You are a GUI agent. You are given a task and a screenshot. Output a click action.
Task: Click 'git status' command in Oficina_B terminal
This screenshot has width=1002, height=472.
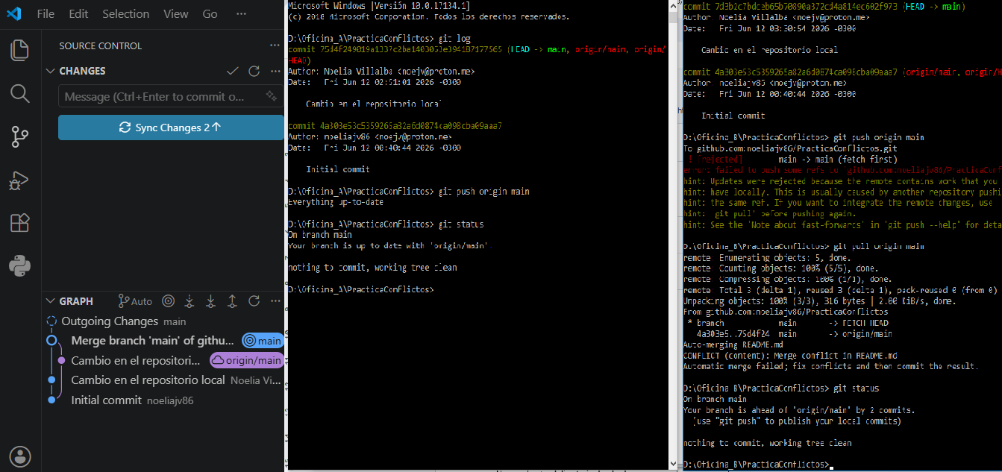(x=857, y=388)
